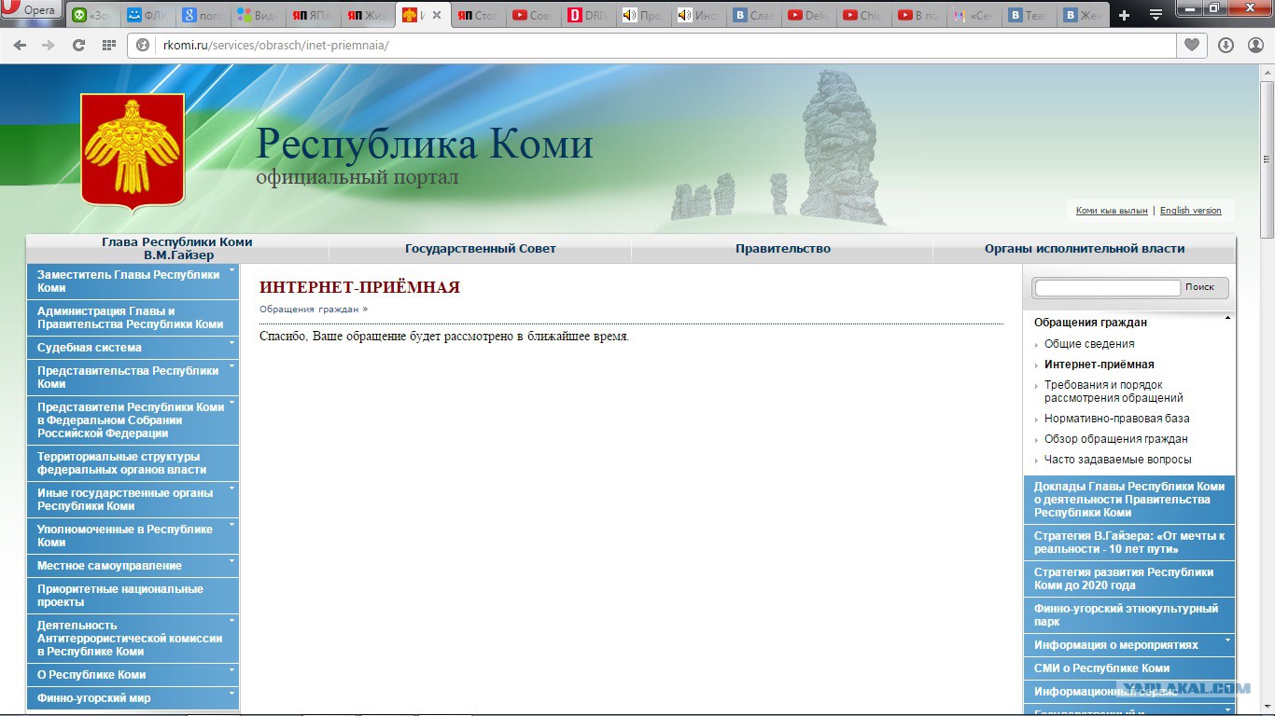1275x716 pixels.
Task: Open 'Территориальные структуры федеральных органов власти'
Action: click(133, 463)
